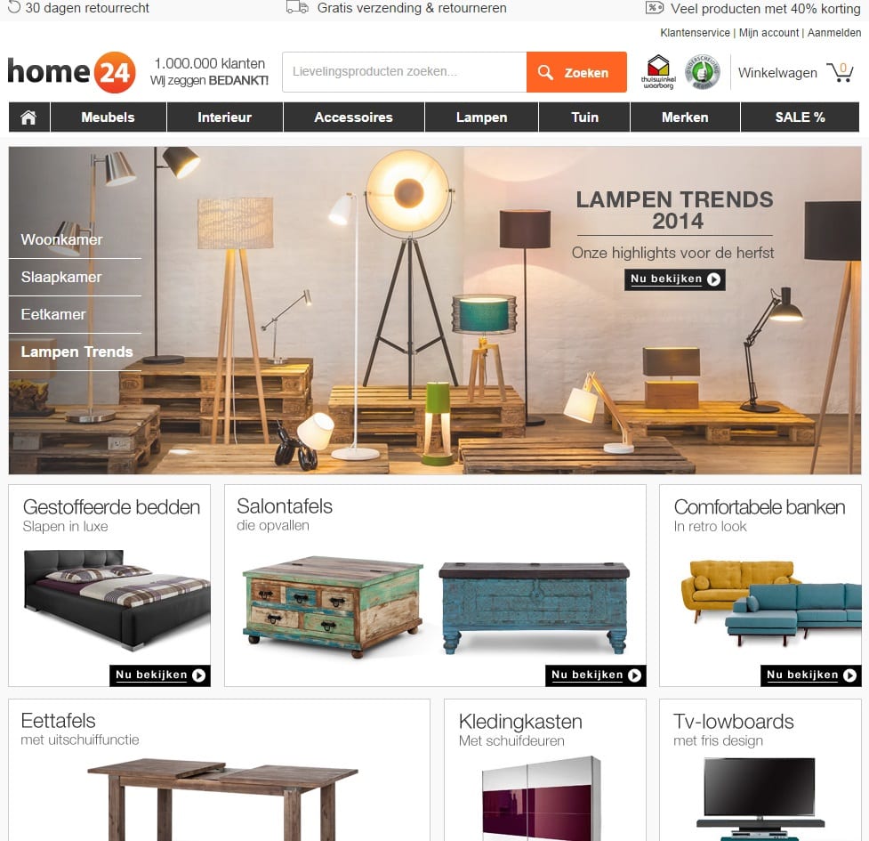Open the Aanmelden link
The height and width of the screenshot is (841, 869).
click(834, 33)
